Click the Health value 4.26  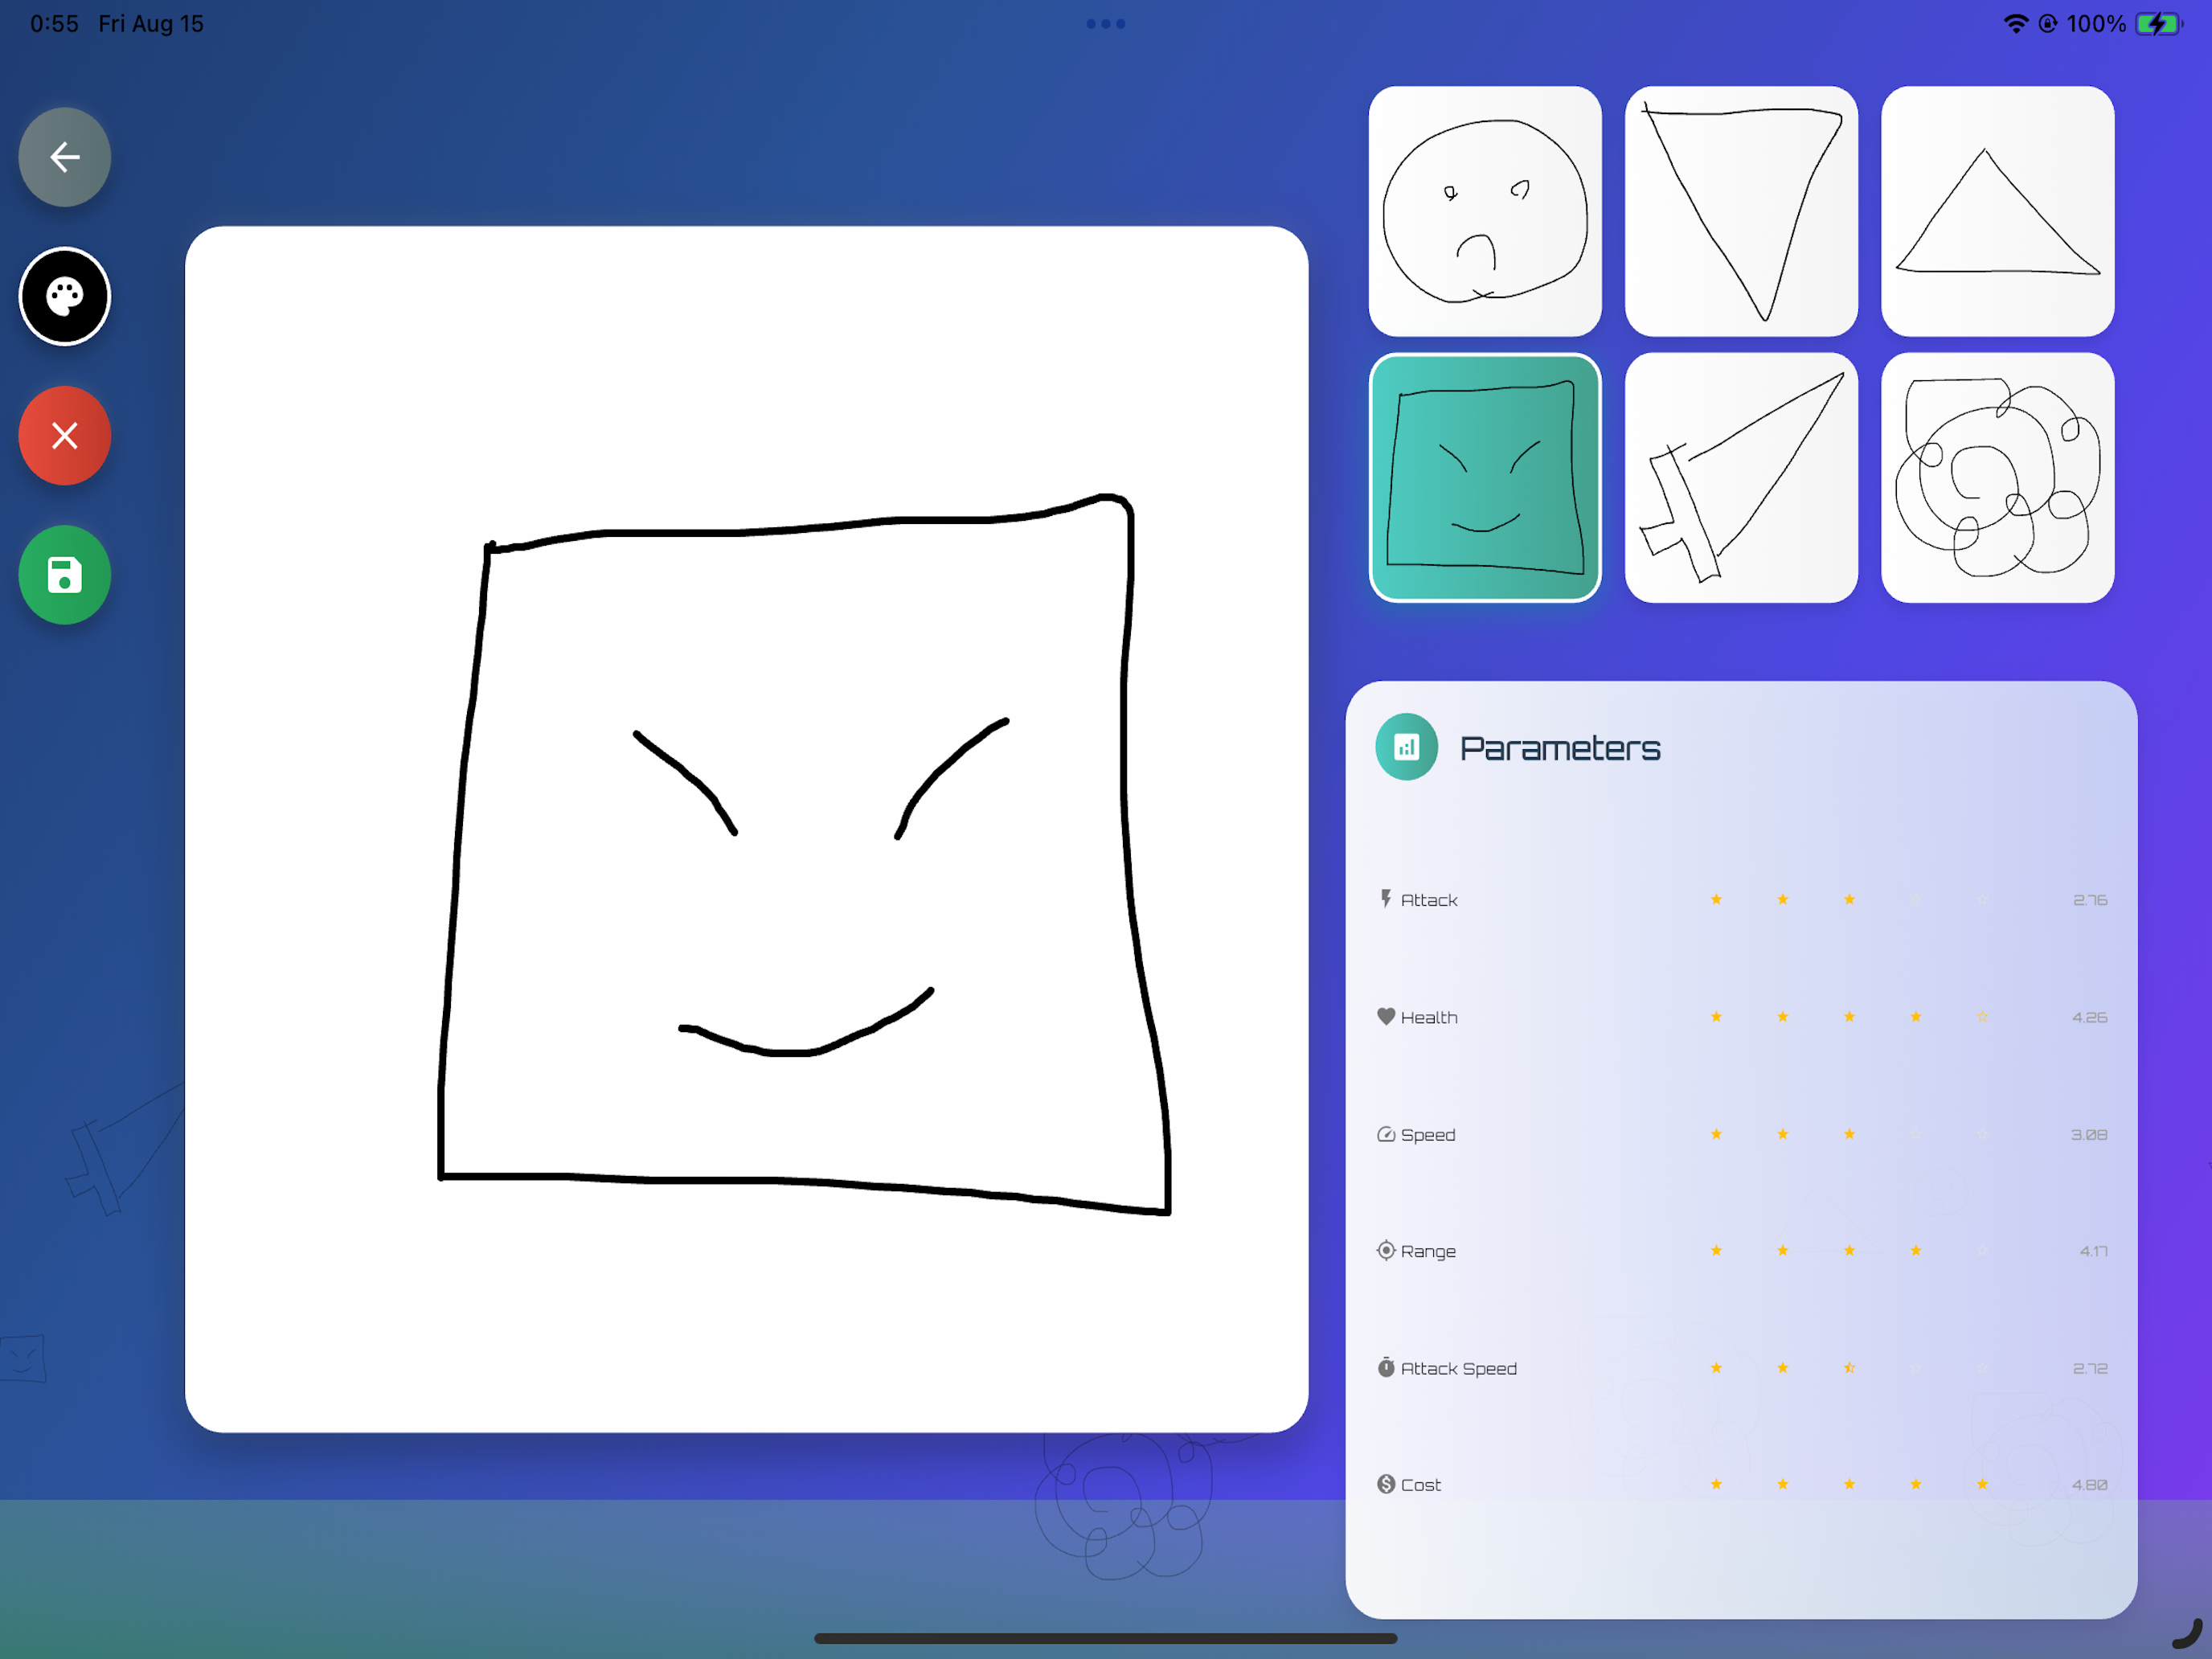[x=2089, y=1017]
